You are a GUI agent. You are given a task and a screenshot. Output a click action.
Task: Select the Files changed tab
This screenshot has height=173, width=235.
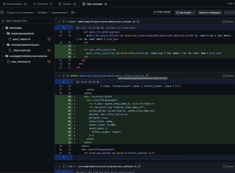click(x=95, y=4)
